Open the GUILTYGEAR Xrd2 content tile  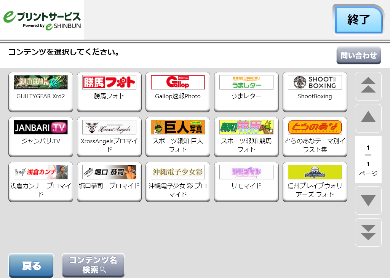coord(40,92)
